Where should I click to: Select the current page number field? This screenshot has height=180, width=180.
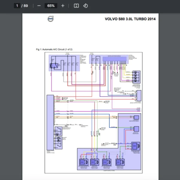point(17,6)
